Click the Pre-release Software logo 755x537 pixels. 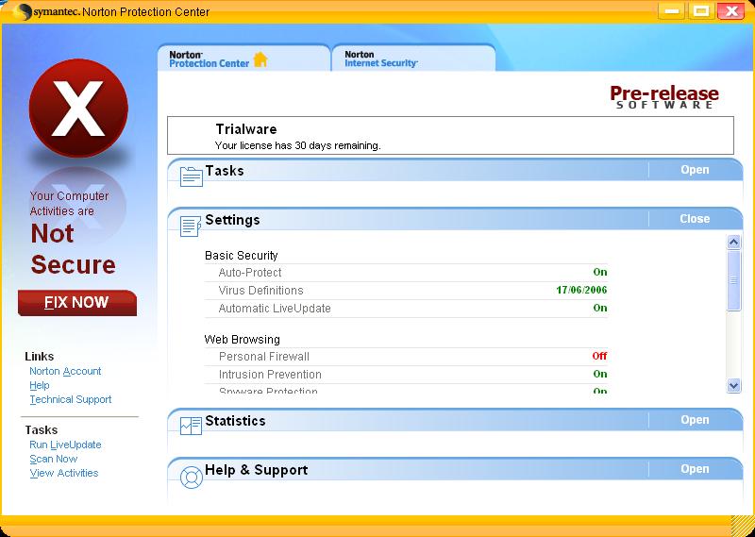(664, 97)
